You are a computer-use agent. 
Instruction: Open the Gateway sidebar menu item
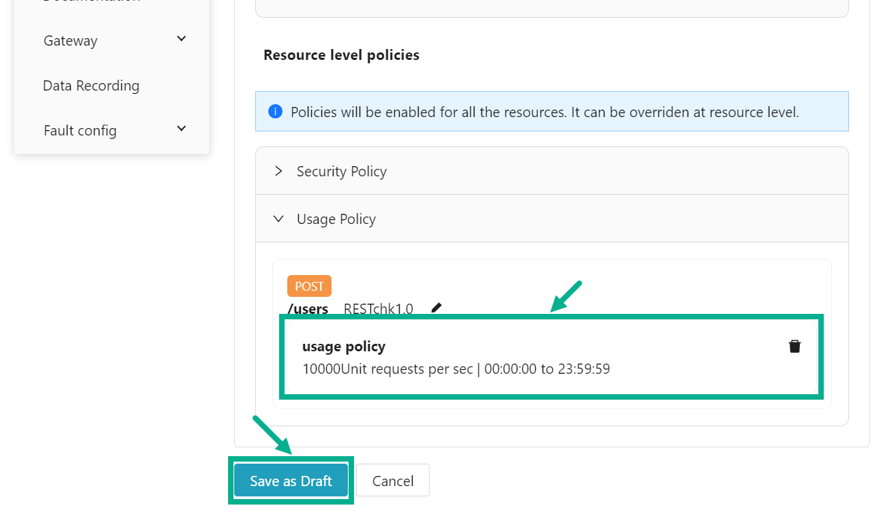[71, 41]
